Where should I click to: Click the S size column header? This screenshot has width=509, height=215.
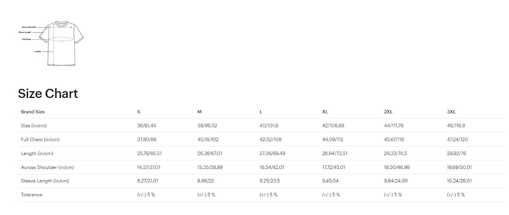(138, 112)
